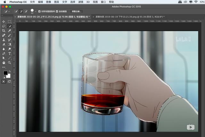Select the Healing Brush bandage tool

point(4,35)
